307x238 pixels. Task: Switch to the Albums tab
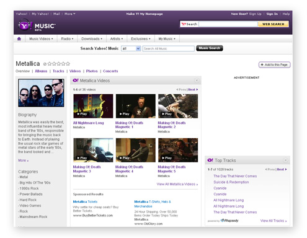pyautogui.click(x=41, y=71)
